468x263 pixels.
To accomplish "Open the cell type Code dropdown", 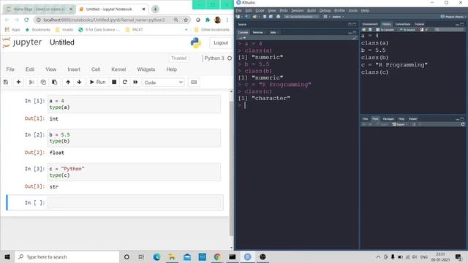I will (x=164, y=83).
